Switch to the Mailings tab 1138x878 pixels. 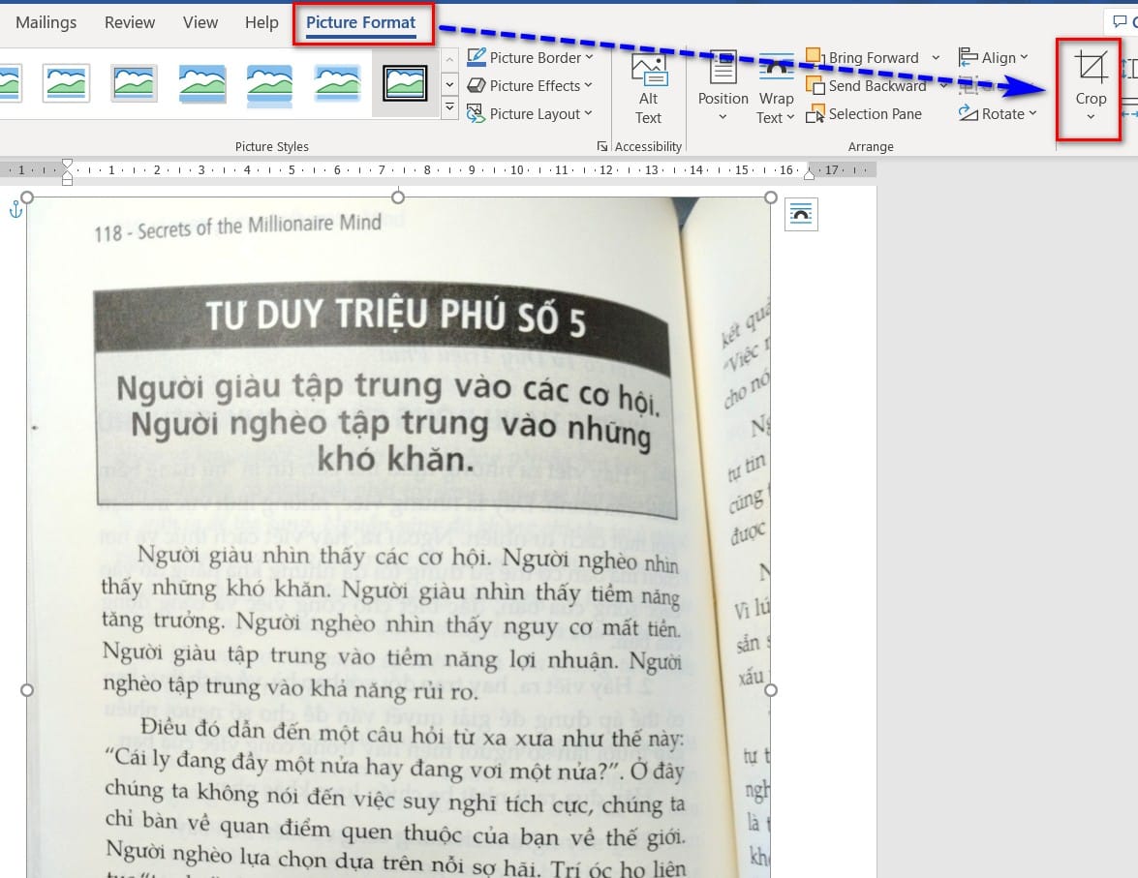tap(46, 22)
